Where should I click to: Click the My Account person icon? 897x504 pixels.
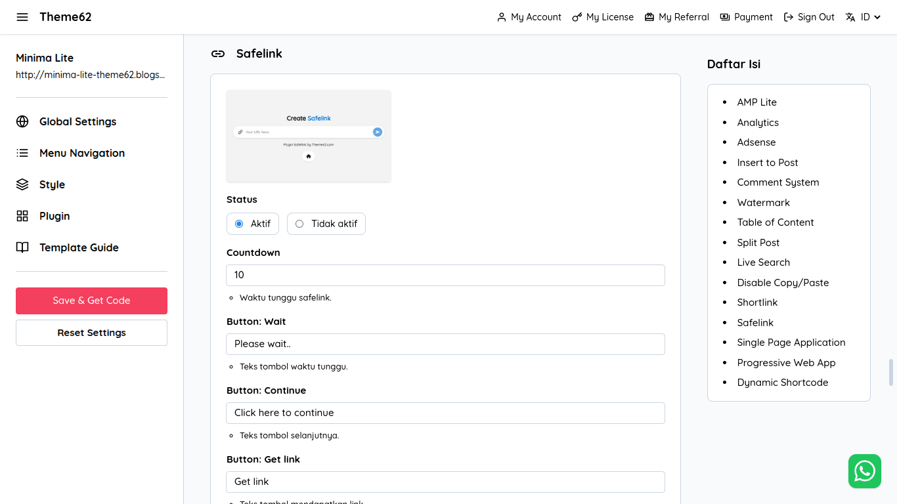502,17
